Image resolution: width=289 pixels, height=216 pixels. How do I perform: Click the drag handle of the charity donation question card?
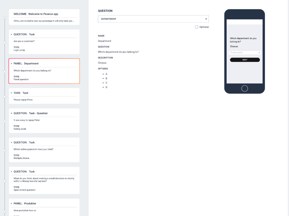point(11,172)
